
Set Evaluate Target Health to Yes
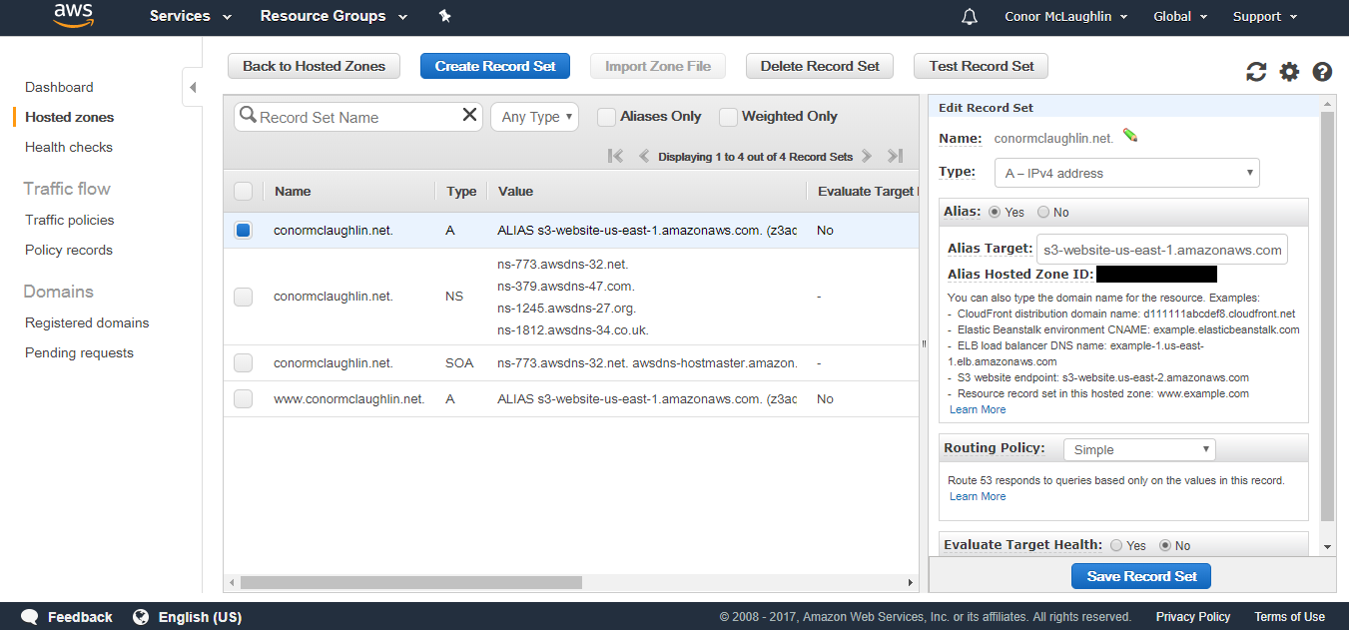point(1116,545)
